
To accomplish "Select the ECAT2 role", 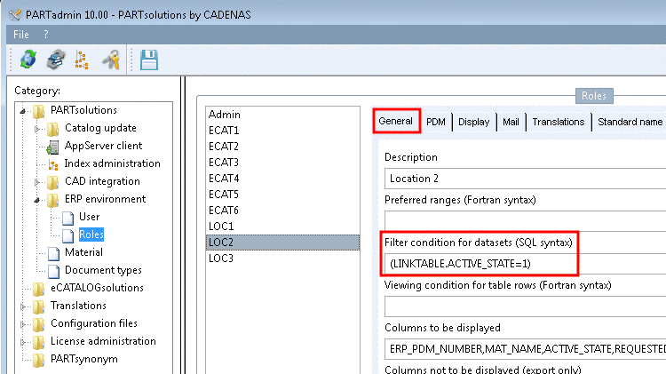I will (x=282, y=147).
